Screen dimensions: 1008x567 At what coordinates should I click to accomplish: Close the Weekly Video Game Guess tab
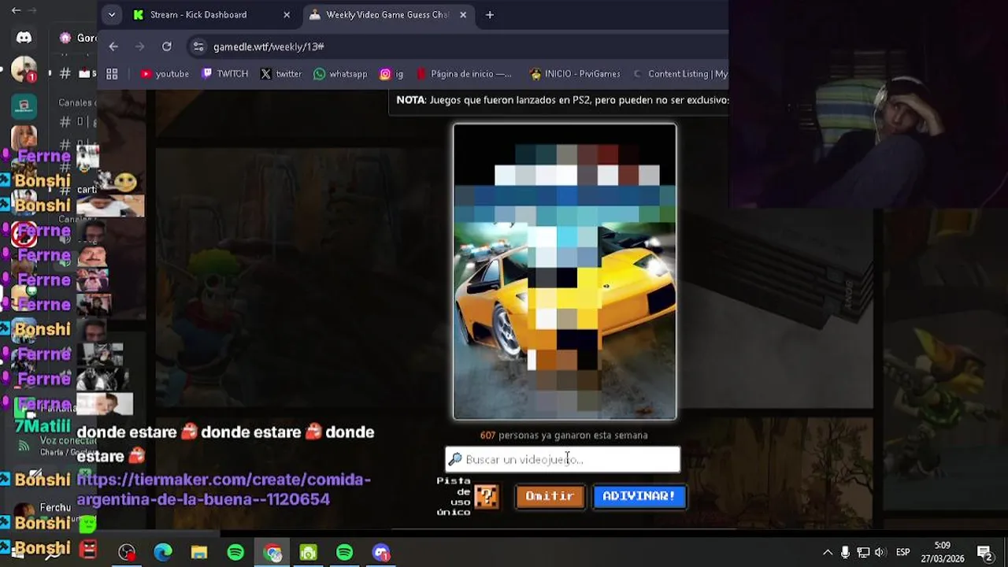pyautogui.click(x=463, y=14)
